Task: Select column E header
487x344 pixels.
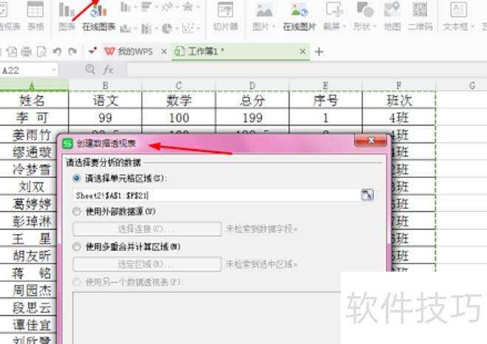Action: click(x=325, y=86)
